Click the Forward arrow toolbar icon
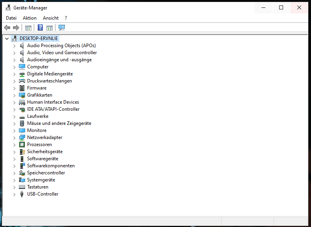This screenshot has width=311, height=227. 16,27
